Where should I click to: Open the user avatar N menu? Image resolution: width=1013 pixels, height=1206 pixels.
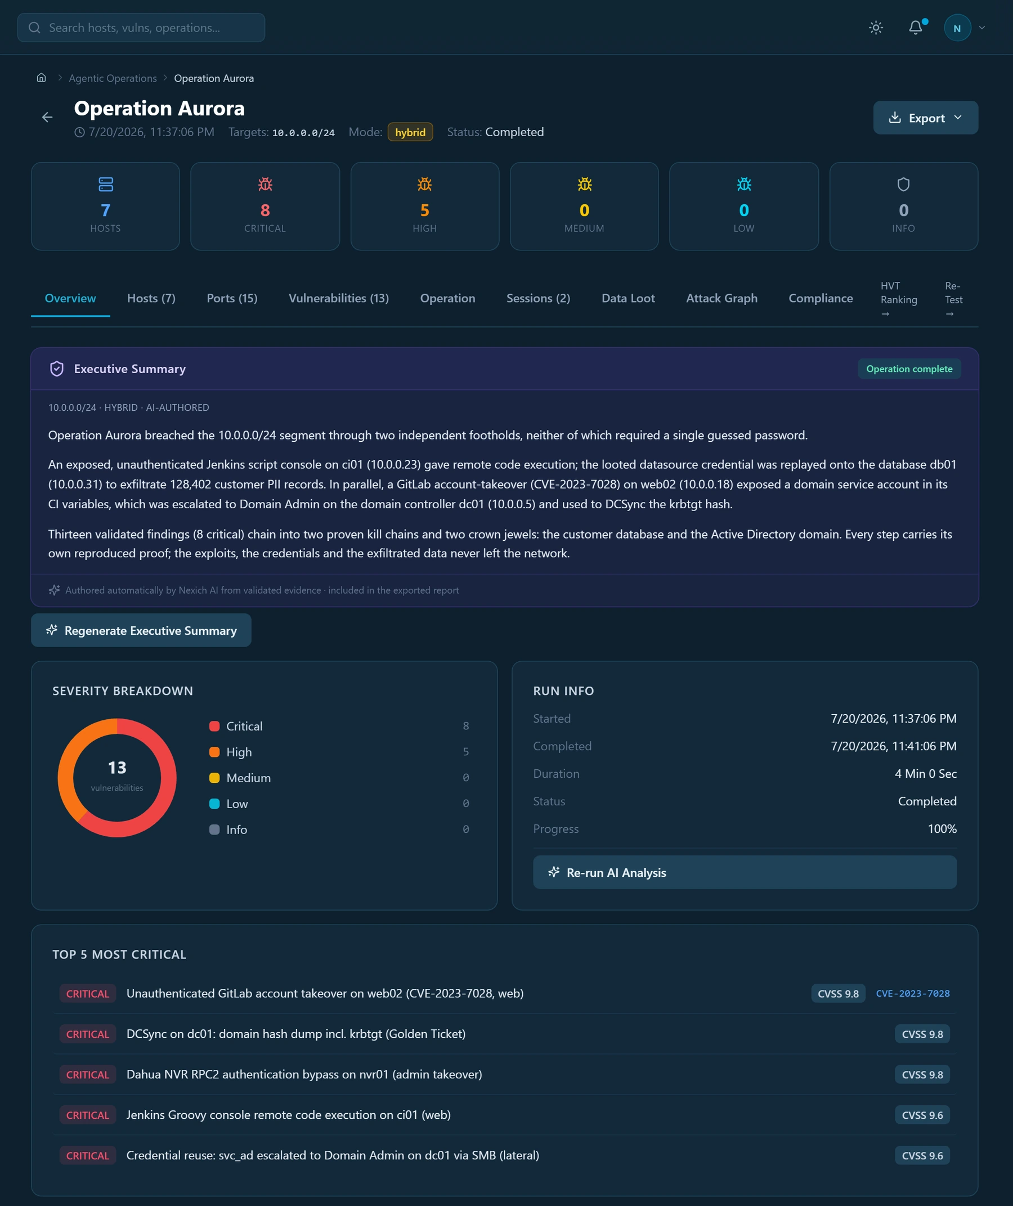(x=957, y=28)
